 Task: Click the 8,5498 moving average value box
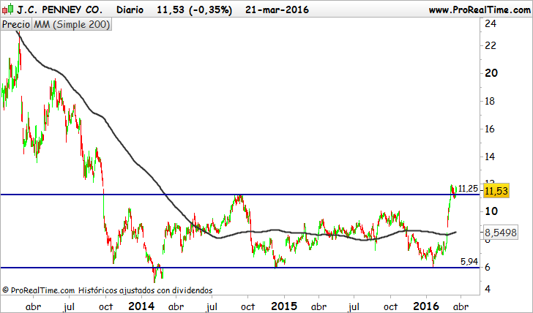click(x=500, y=233)
